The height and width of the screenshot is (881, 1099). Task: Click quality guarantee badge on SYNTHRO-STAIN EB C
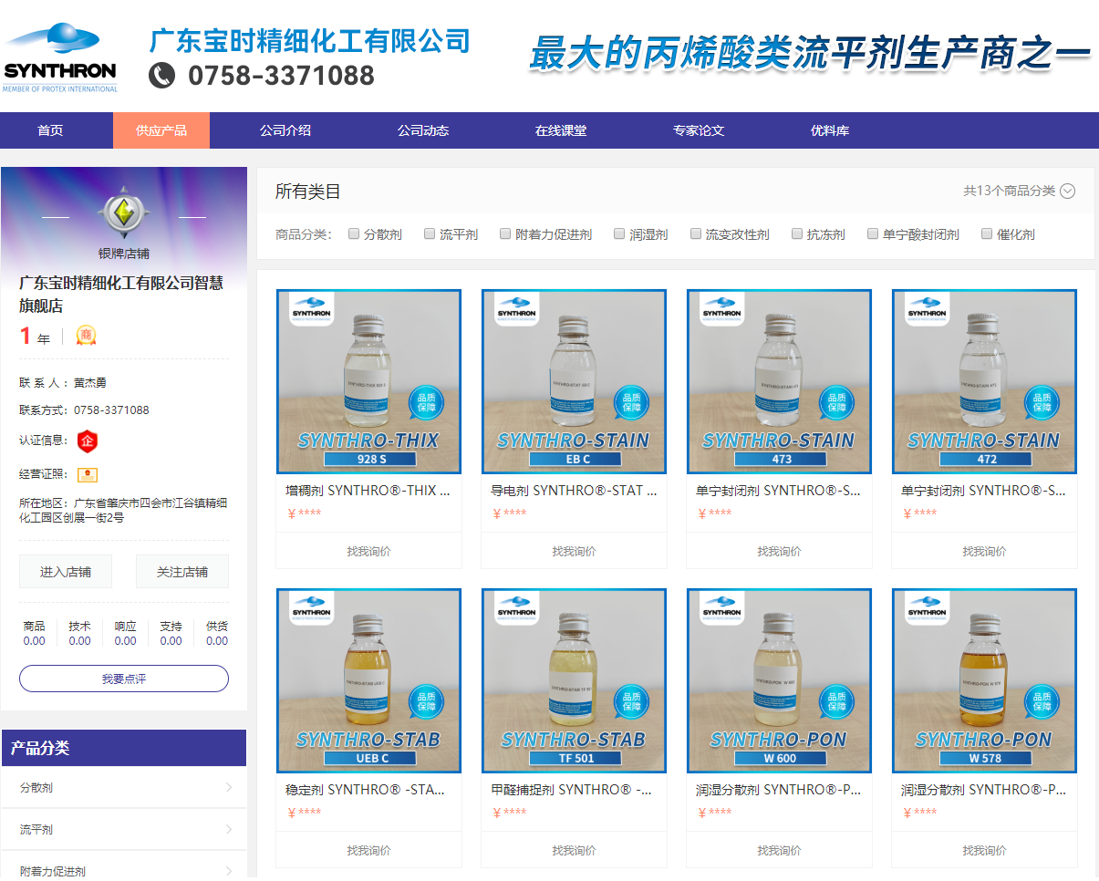[632, 402]
